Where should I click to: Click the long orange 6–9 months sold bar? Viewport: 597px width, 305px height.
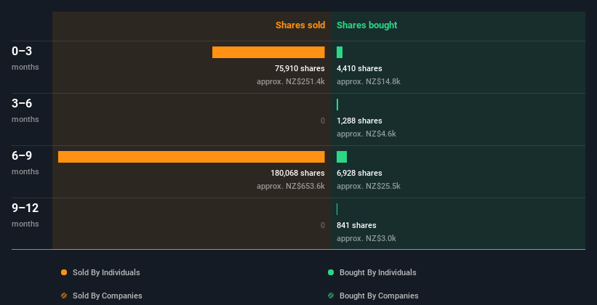191,157
